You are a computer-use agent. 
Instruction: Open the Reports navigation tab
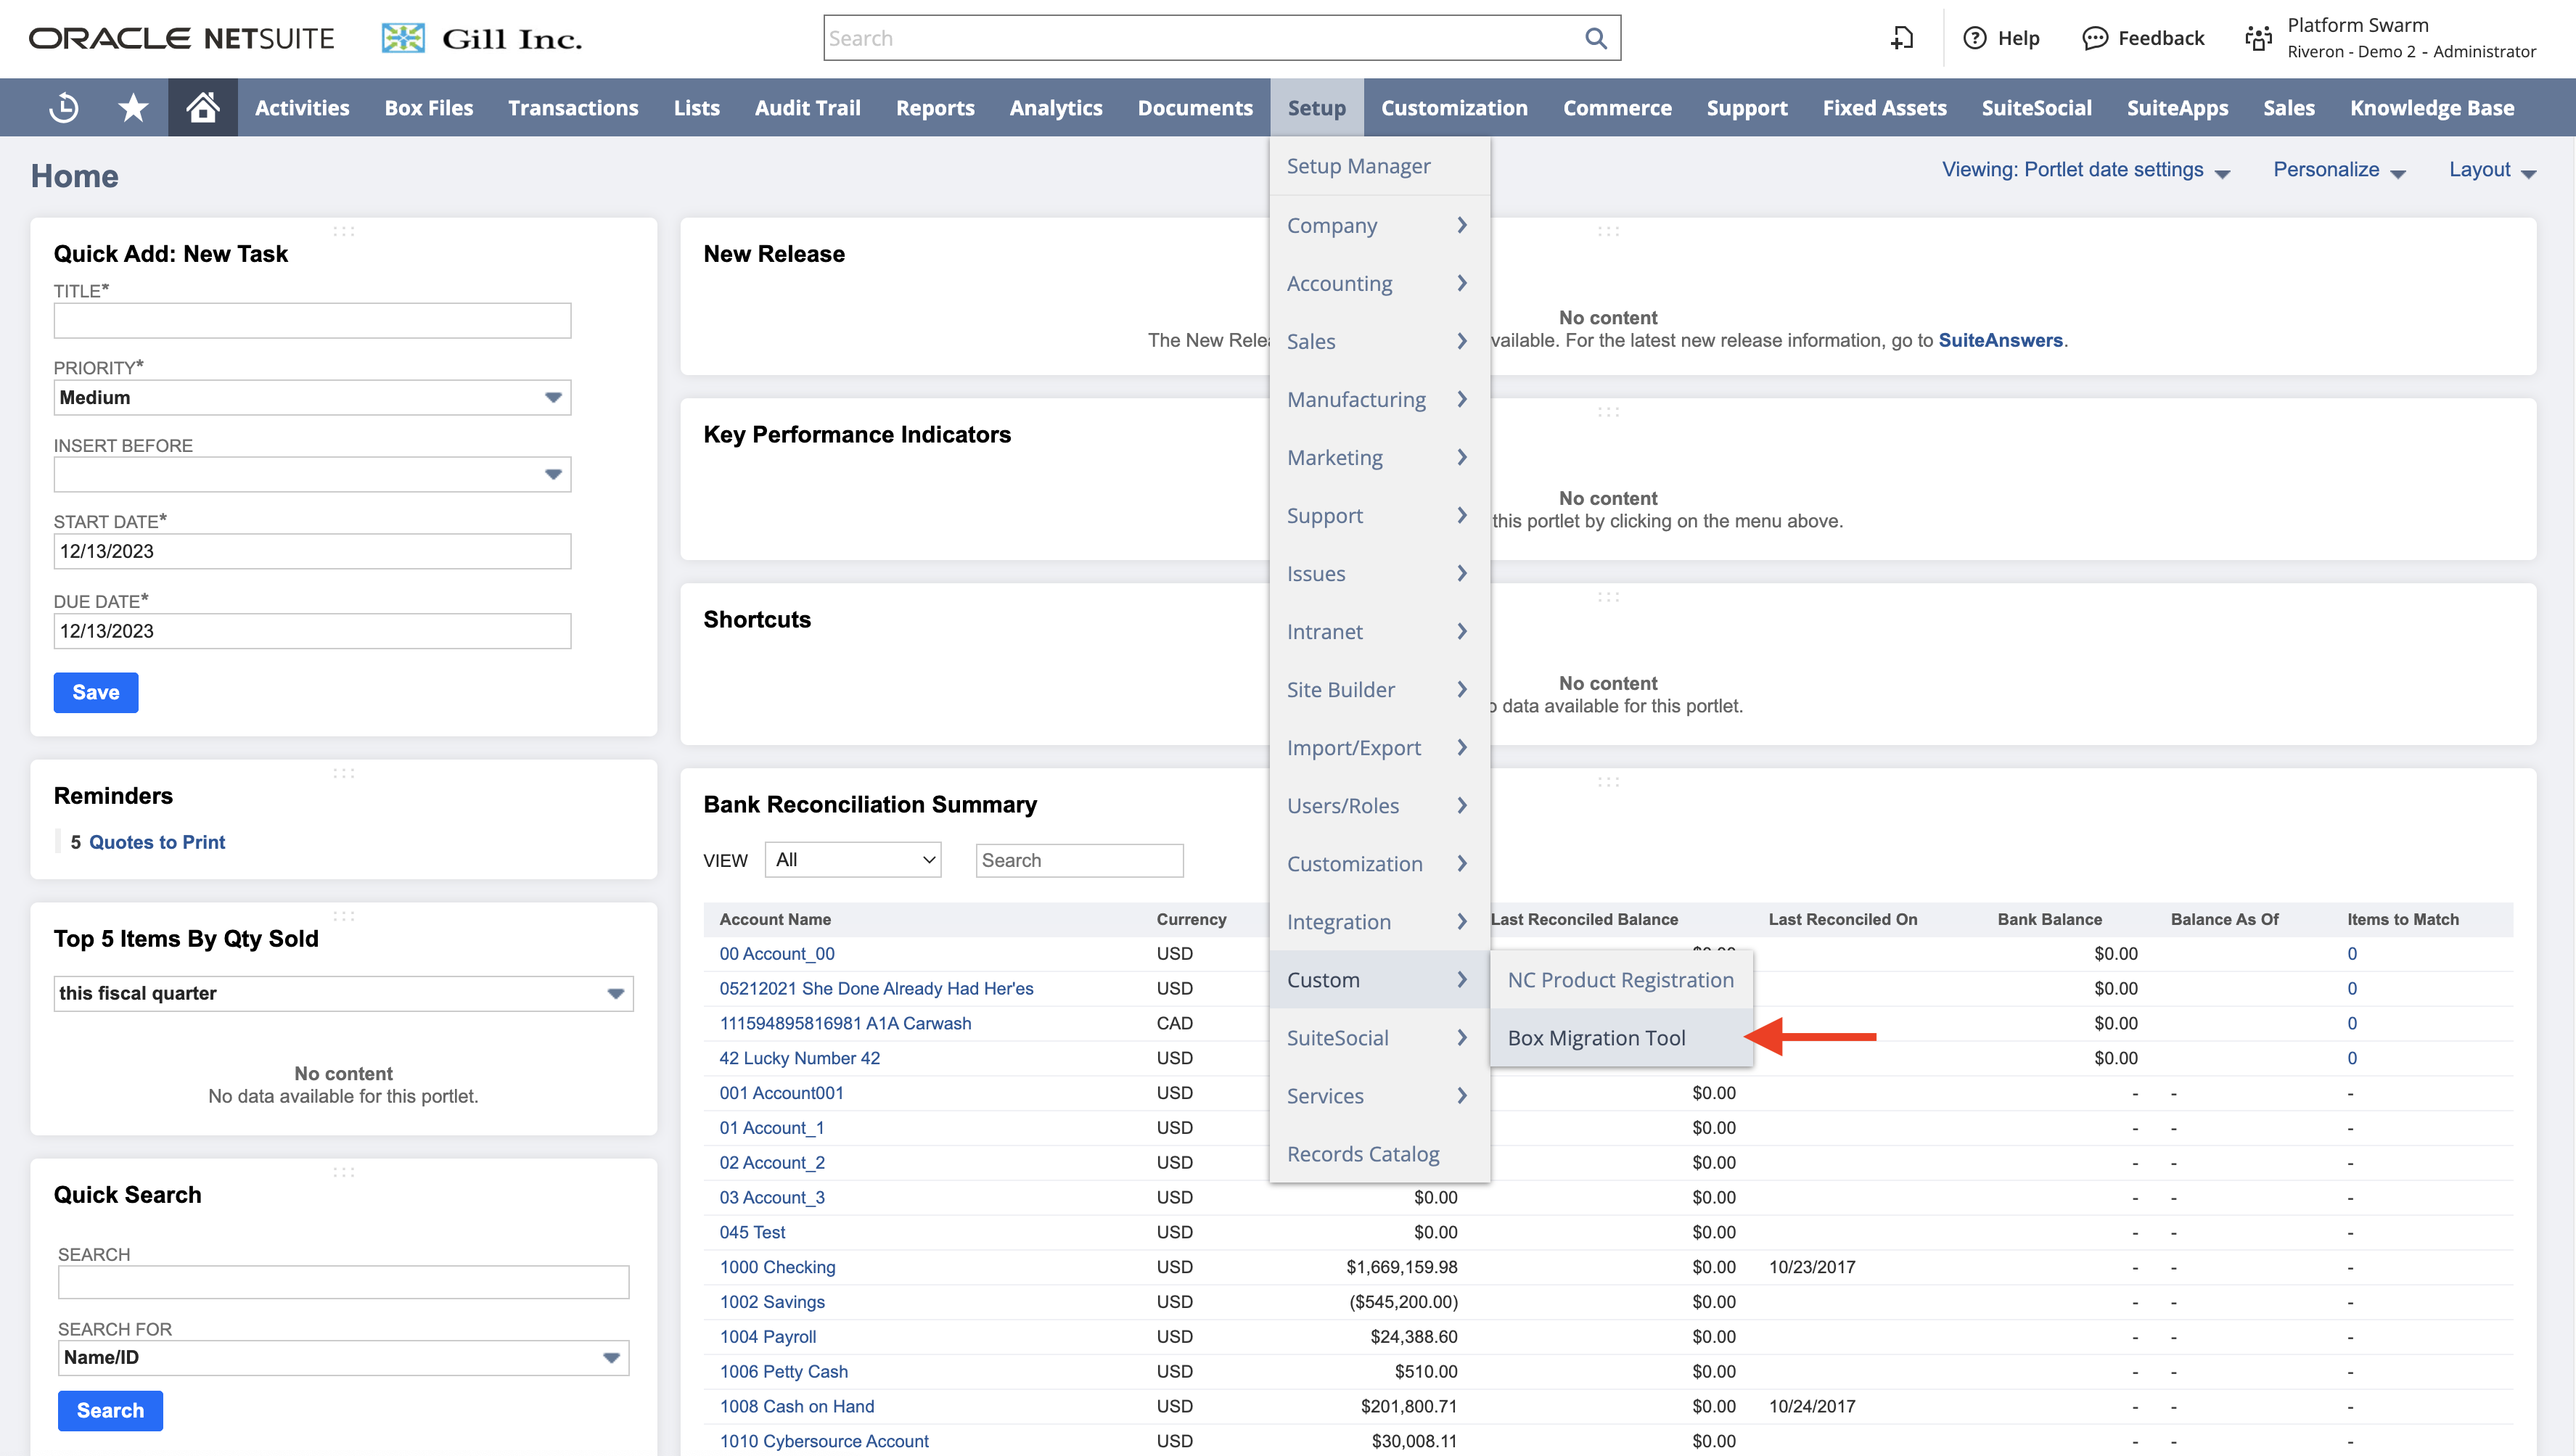pyautogui.click(x=935, y=107)
